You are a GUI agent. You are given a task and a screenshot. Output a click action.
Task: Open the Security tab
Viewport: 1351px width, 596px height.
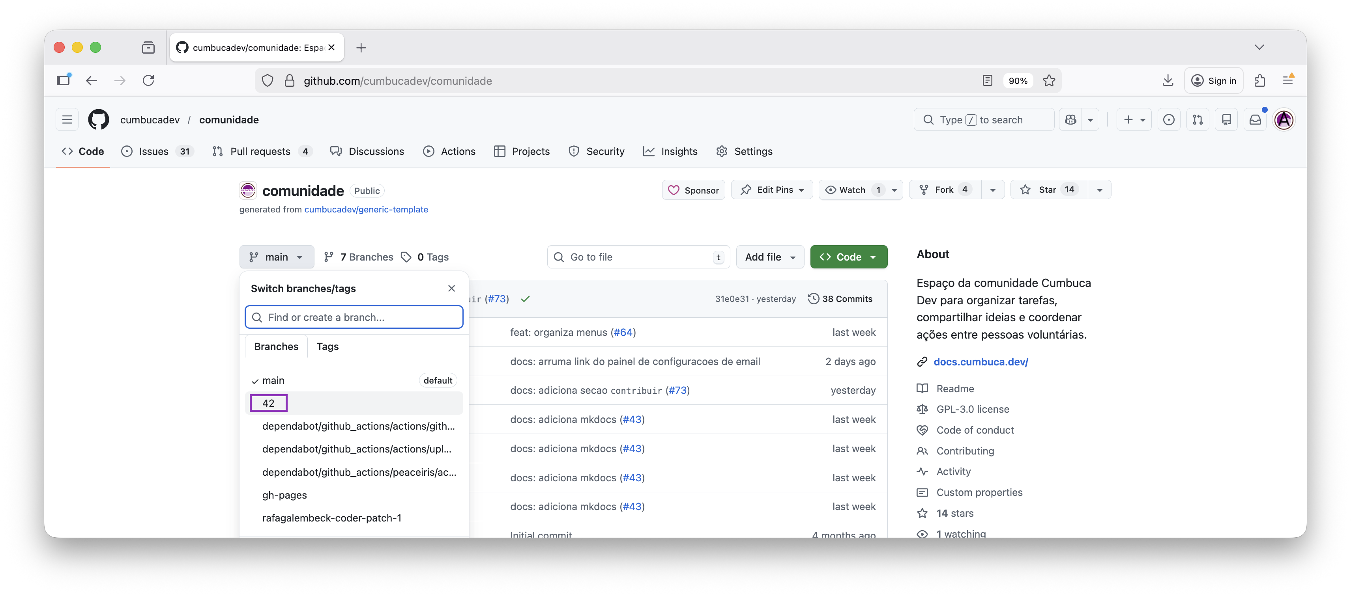click(597, 151)
